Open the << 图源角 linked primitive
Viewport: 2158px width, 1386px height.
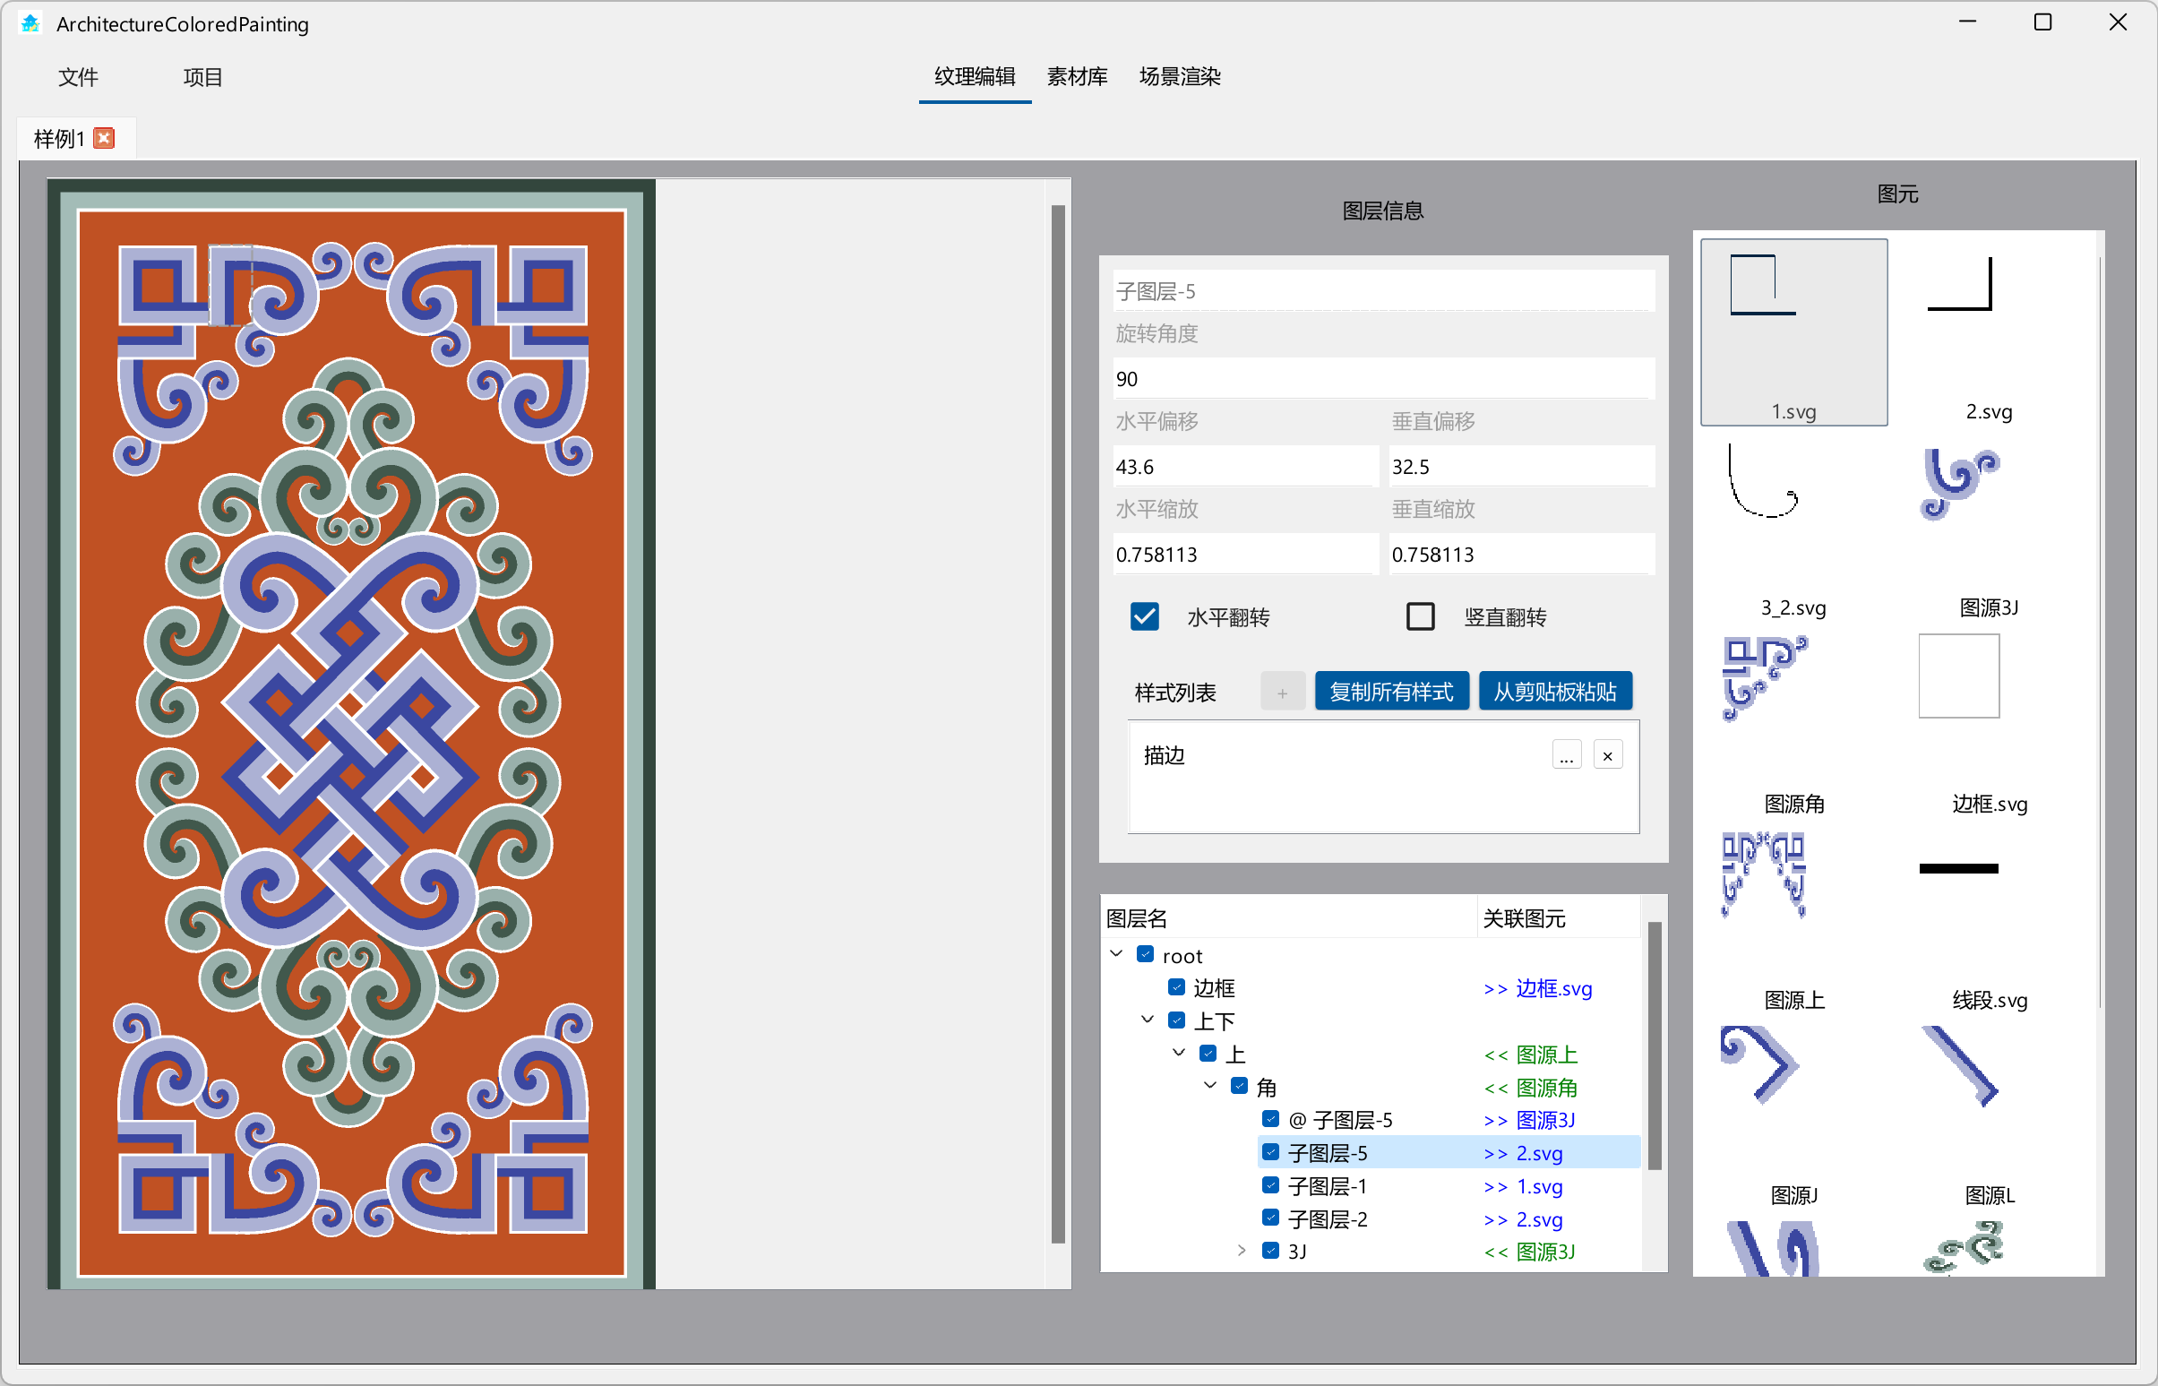[1531, 1087]
